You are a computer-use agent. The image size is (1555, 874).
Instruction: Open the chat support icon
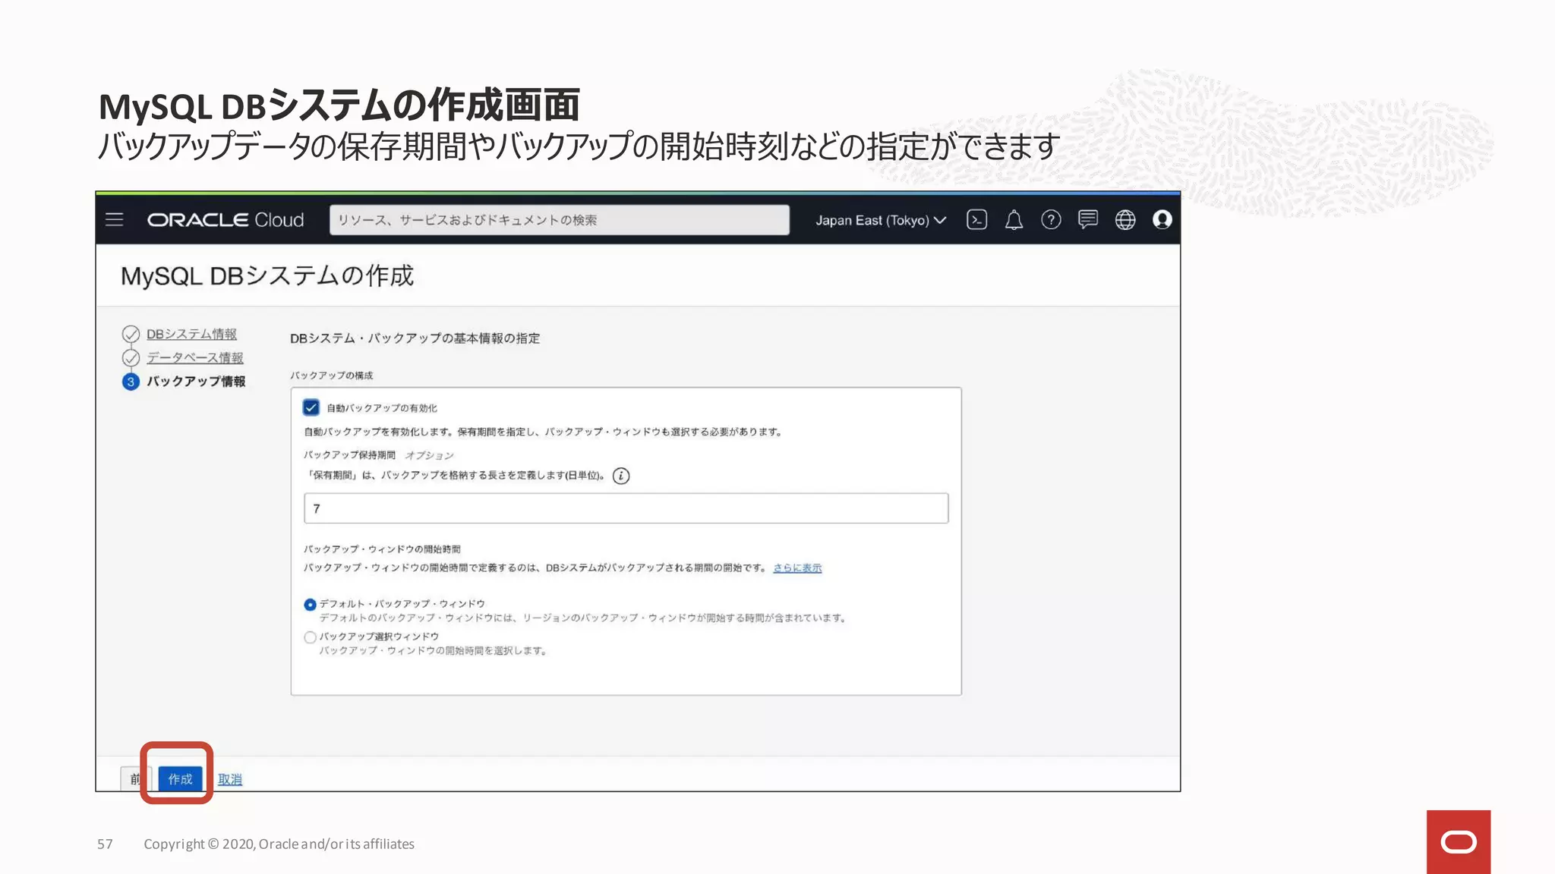1088,220
